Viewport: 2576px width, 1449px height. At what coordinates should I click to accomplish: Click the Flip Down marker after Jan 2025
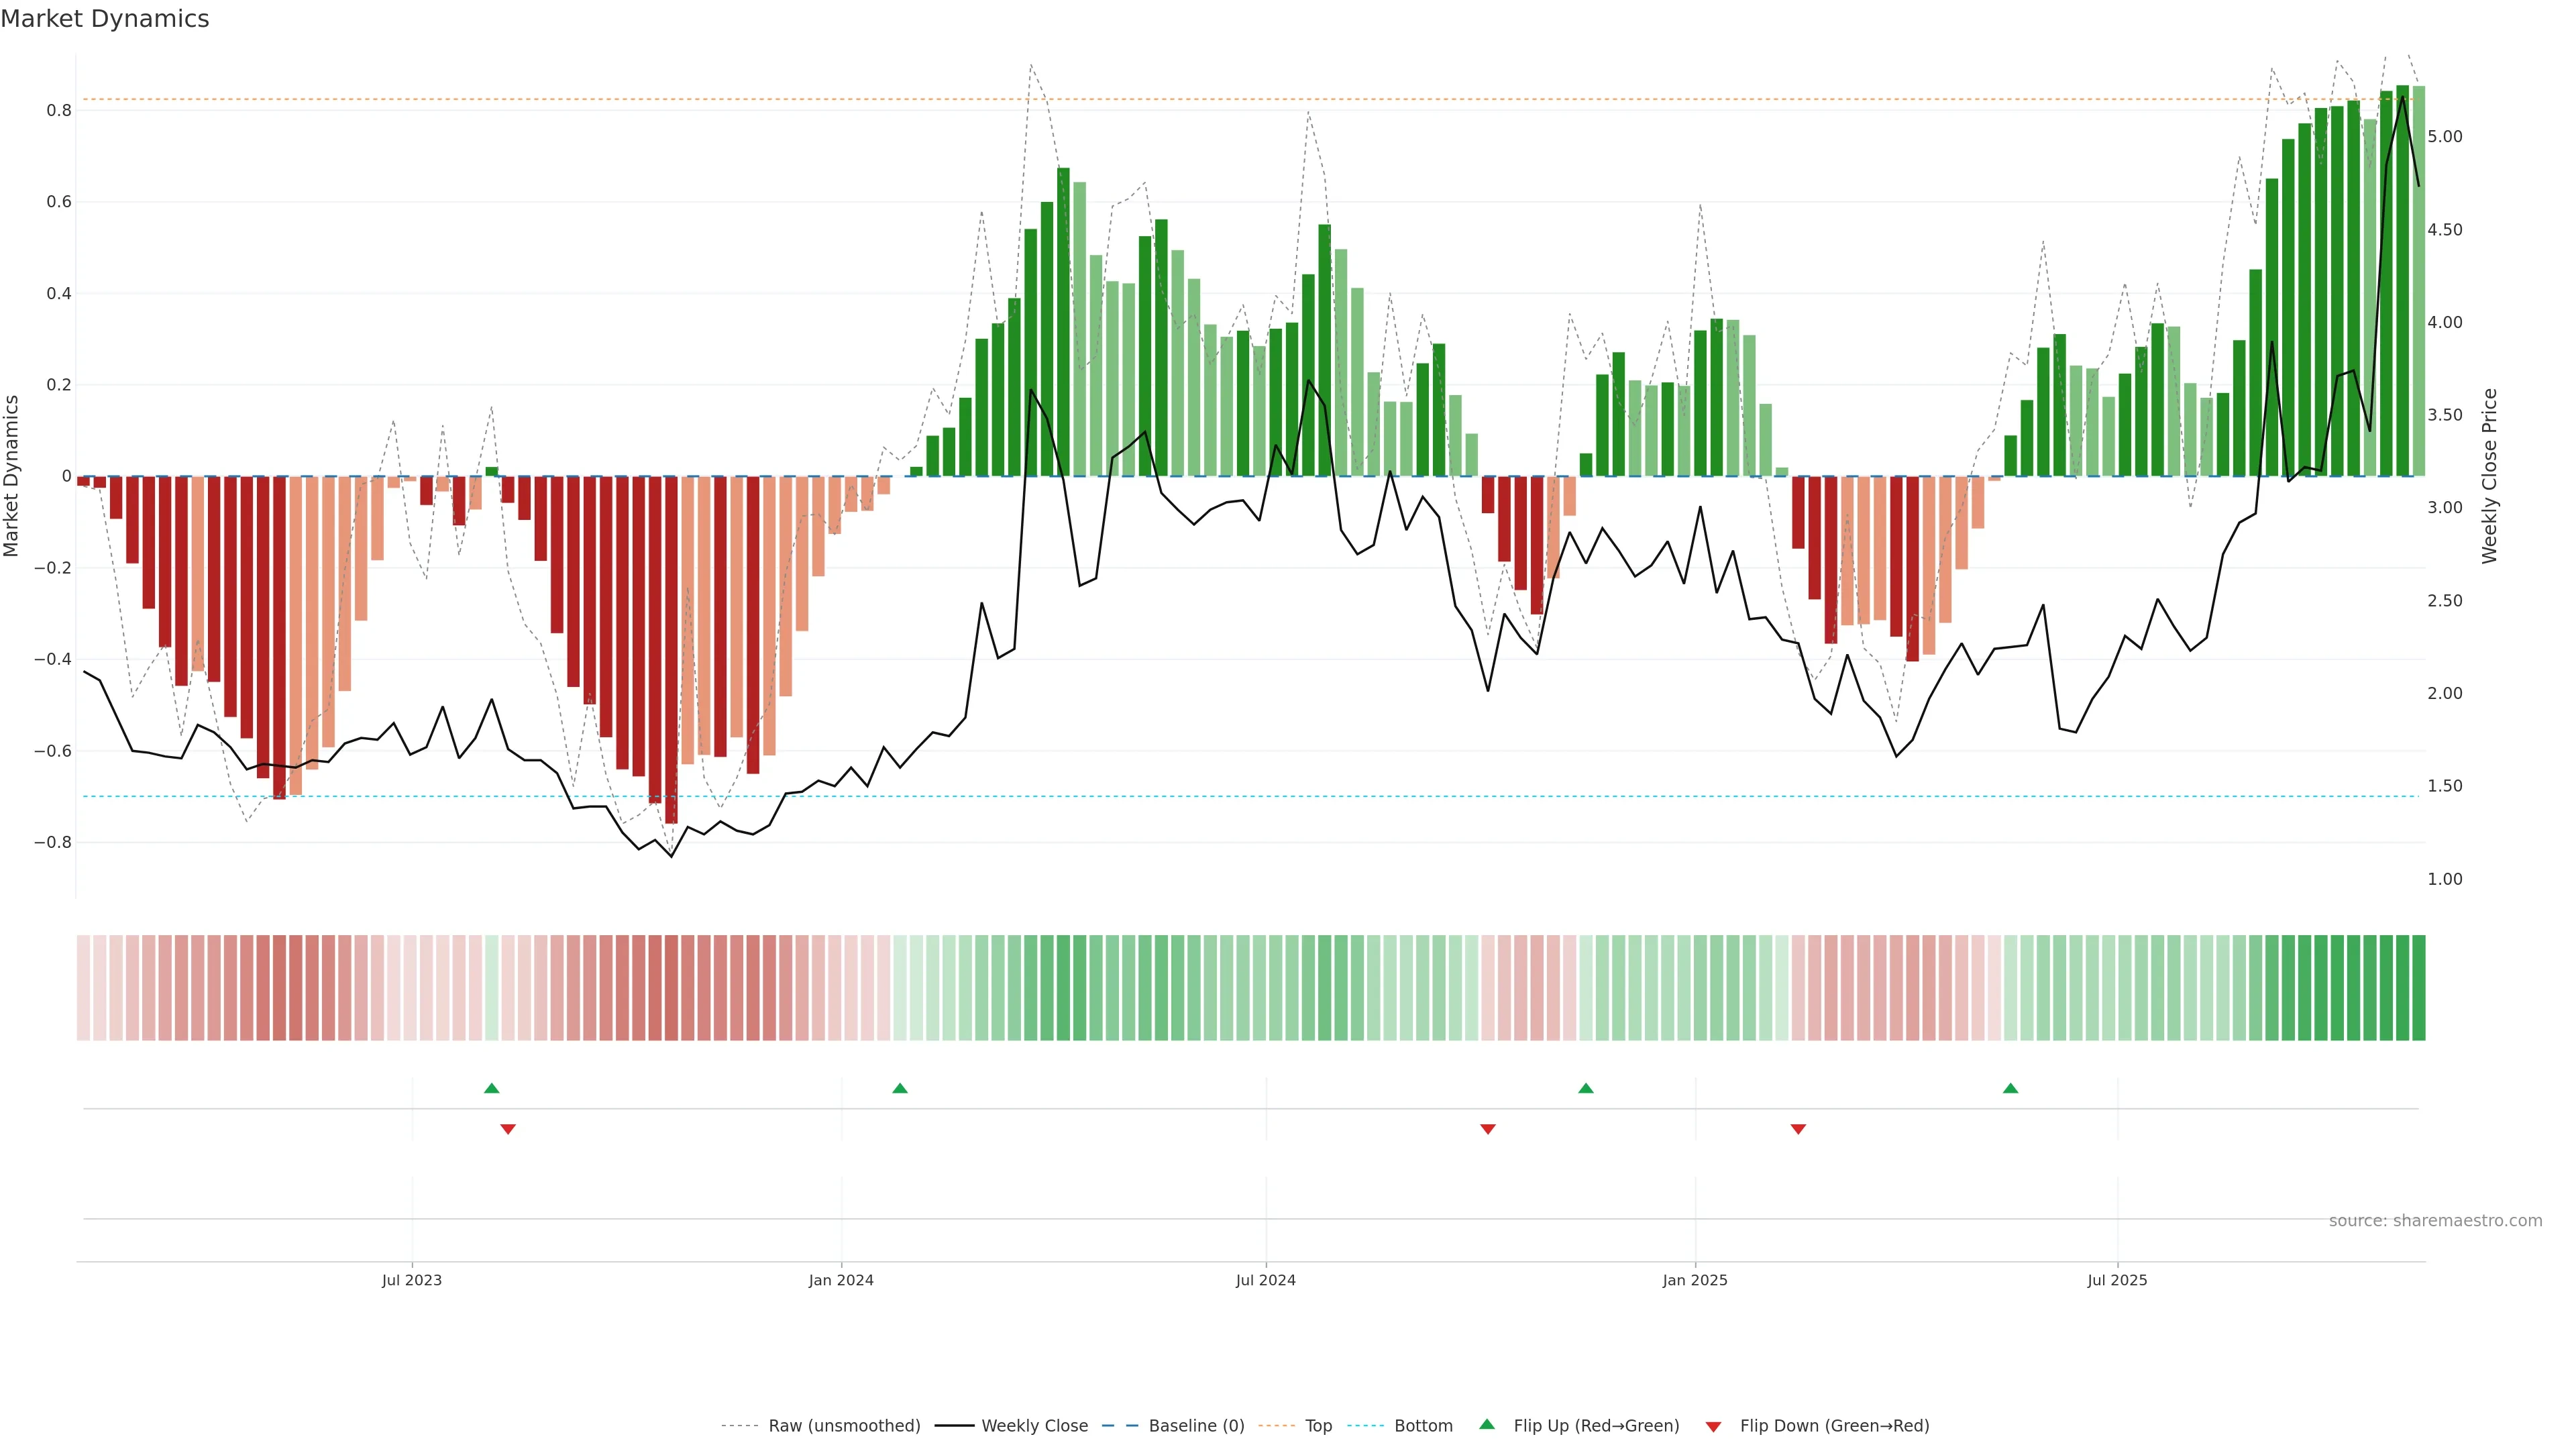click(1798, 1129)
